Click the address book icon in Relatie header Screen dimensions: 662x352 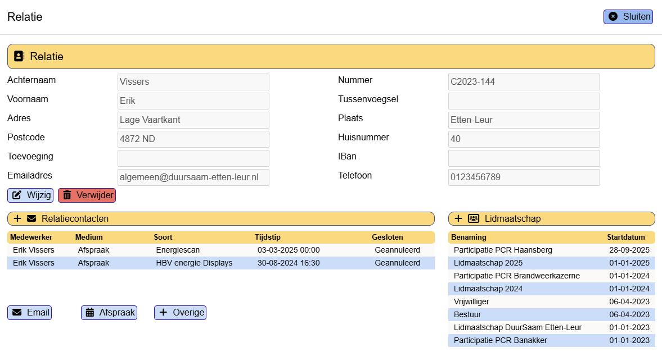20,56
